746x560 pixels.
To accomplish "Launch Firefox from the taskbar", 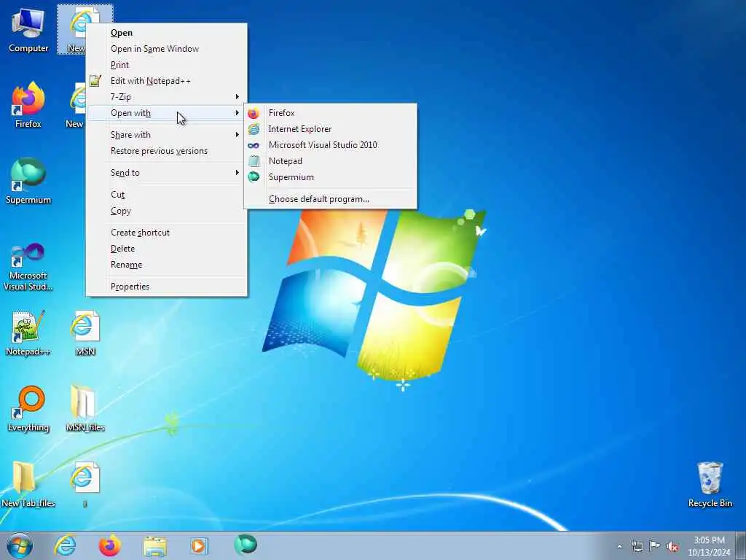I will coord(109,545).
